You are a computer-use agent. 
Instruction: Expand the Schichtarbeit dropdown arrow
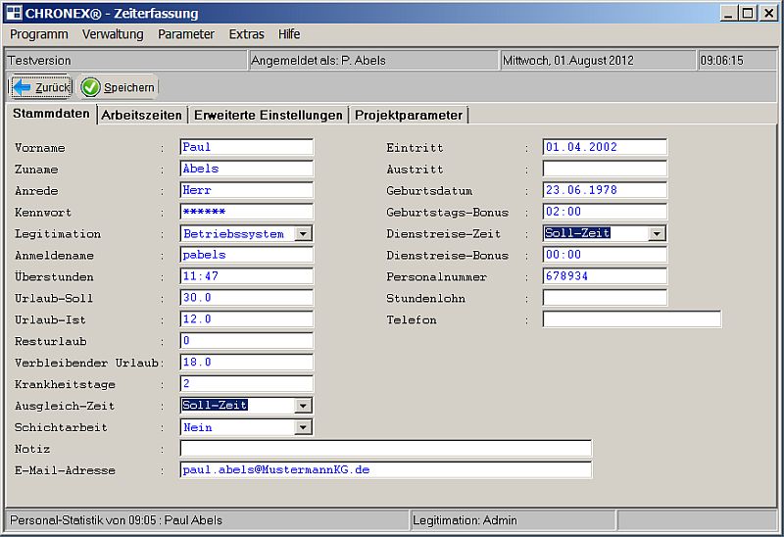coord(303,427)
